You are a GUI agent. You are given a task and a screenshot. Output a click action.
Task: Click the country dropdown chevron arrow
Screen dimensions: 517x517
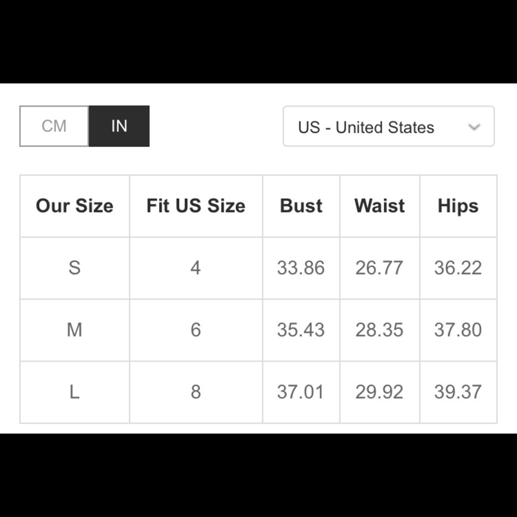(474, 127)
